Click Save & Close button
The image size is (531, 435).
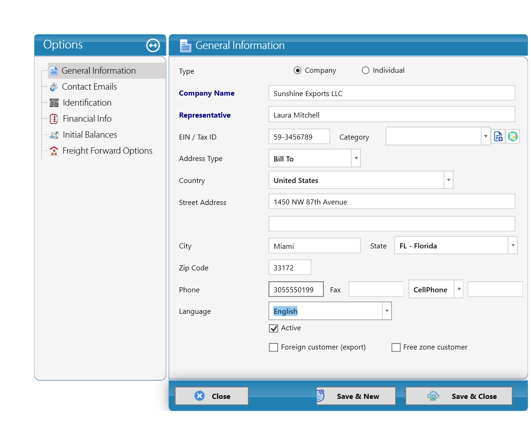coord(459,396)
